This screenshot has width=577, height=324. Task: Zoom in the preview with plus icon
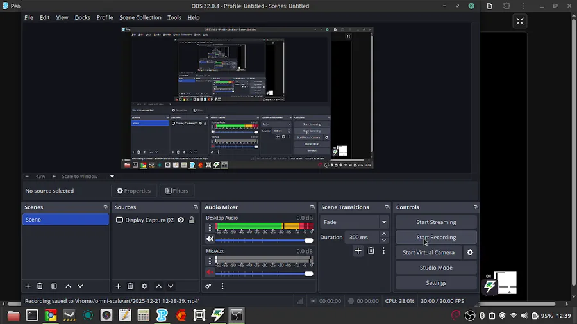coord(54,176)
